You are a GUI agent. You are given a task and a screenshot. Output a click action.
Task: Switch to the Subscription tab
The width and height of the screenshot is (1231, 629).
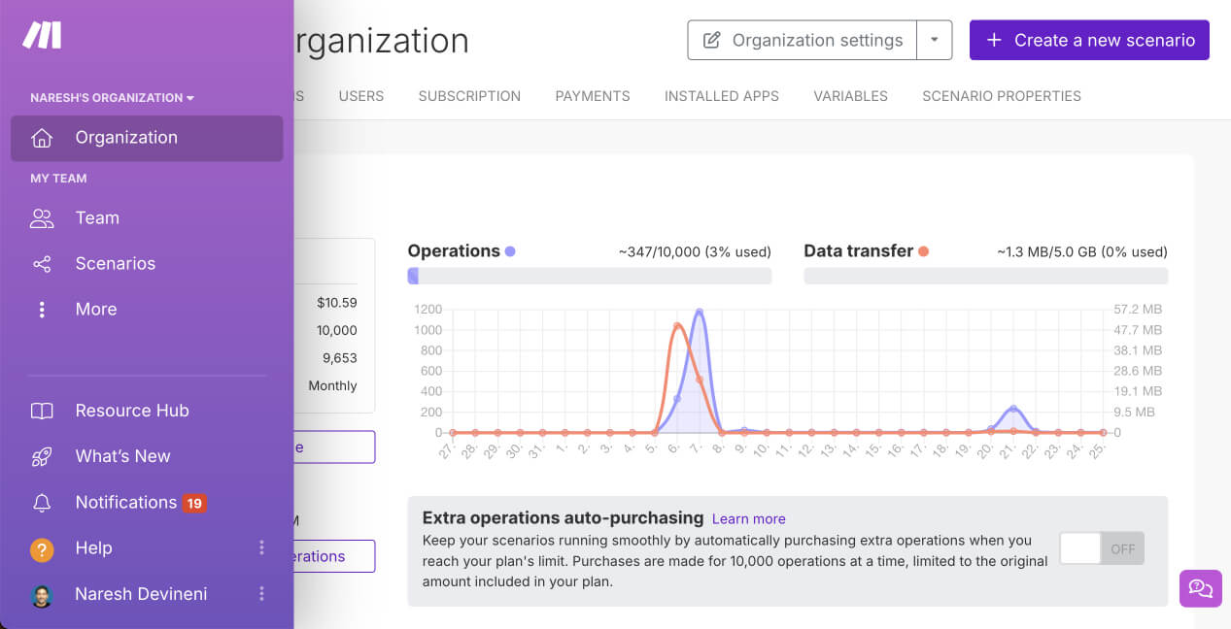coord(469,95)
